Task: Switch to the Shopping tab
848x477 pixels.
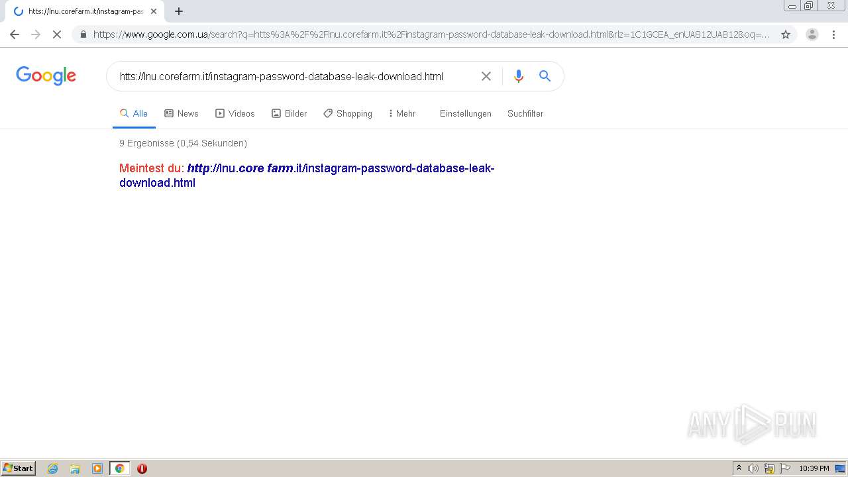Action: click(348, 113)
